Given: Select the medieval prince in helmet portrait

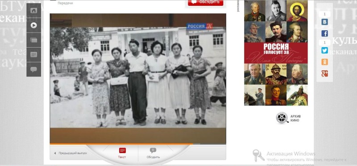Looking at the screenshot, I should click(x=276, y=74).
